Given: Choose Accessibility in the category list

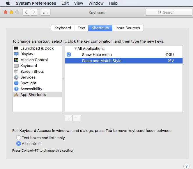Looking at the screenshot, I should [38, 89].
